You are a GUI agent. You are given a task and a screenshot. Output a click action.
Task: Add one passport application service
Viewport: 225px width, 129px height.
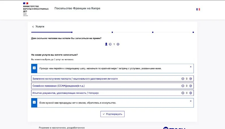pyautogui.click(x=190, y=79)
